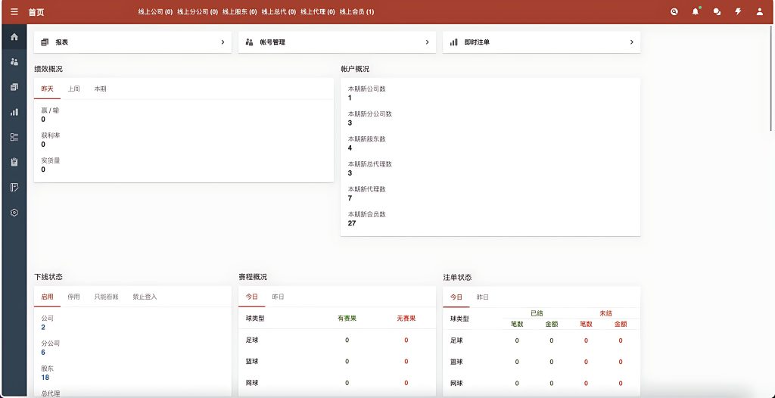Switch to the 只能看账 tab
This screenshot has width=775, height=398.
point(106,297)
